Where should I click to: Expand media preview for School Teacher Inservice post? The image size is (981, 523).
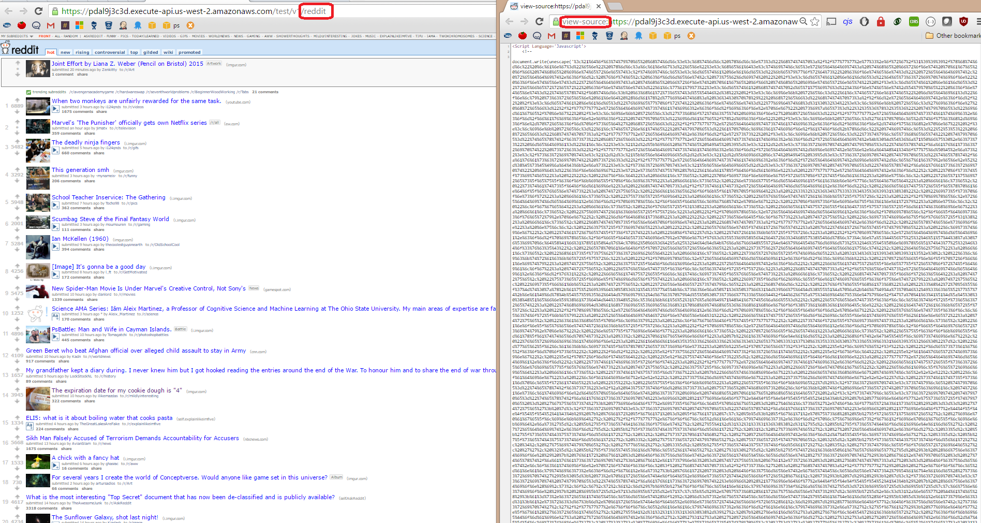coord(55,206)
